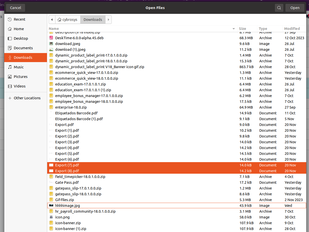Click the download.jpeg image thumbnail icon
The width and height of the screenshot is (309, 232).
tap(51, 44)
